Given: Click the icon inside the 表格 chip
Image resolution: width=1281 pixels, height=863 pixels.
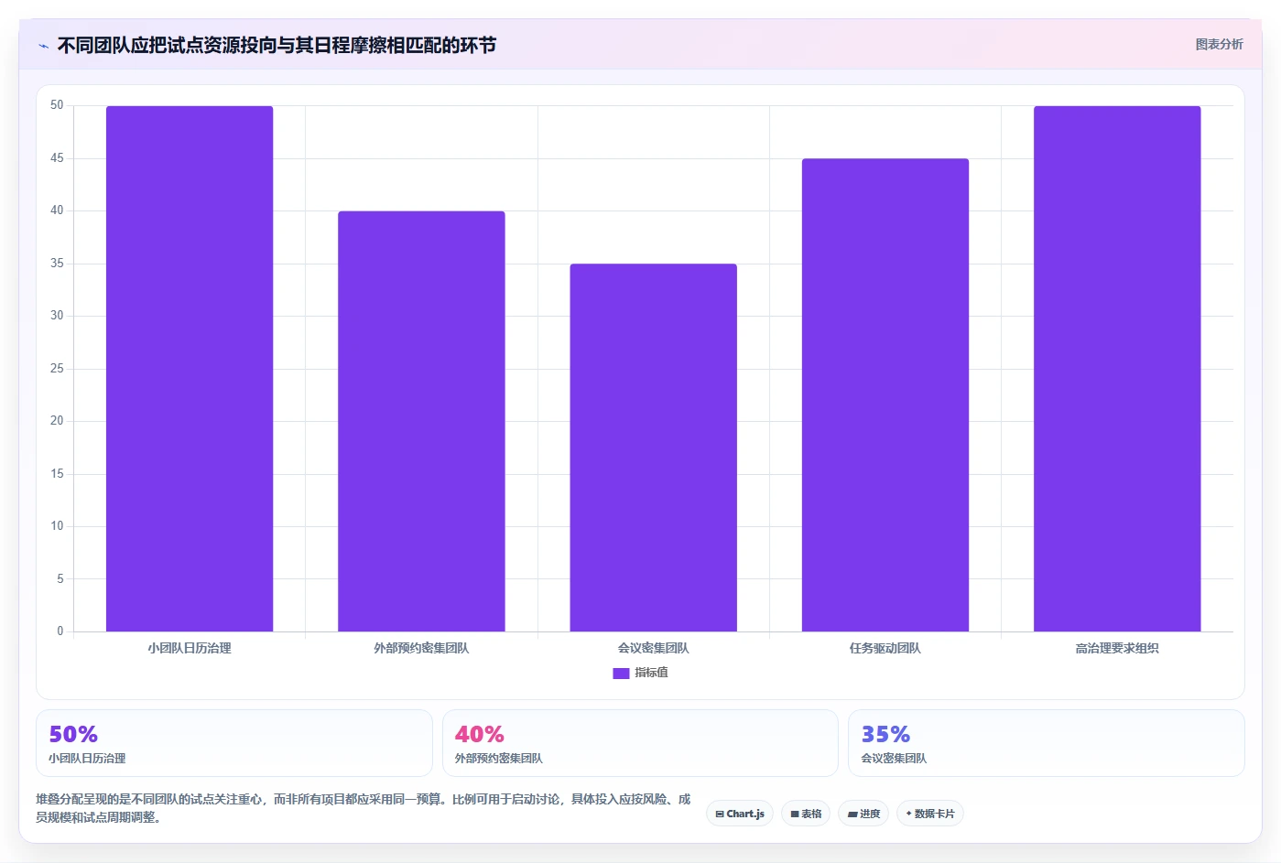Looking at the screenshot, I should point(795,814).
